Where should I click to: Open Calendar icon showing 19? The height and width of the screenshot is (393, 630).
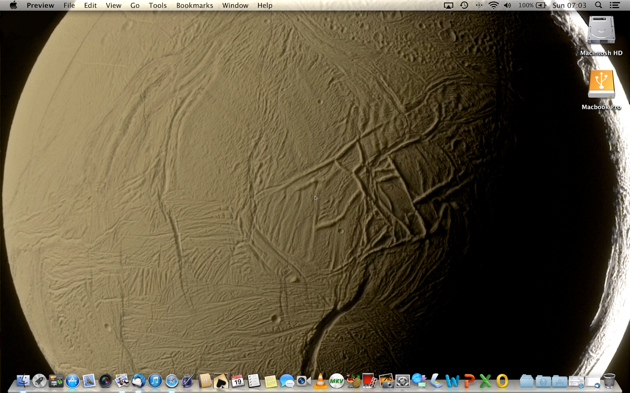coord(237,381)
